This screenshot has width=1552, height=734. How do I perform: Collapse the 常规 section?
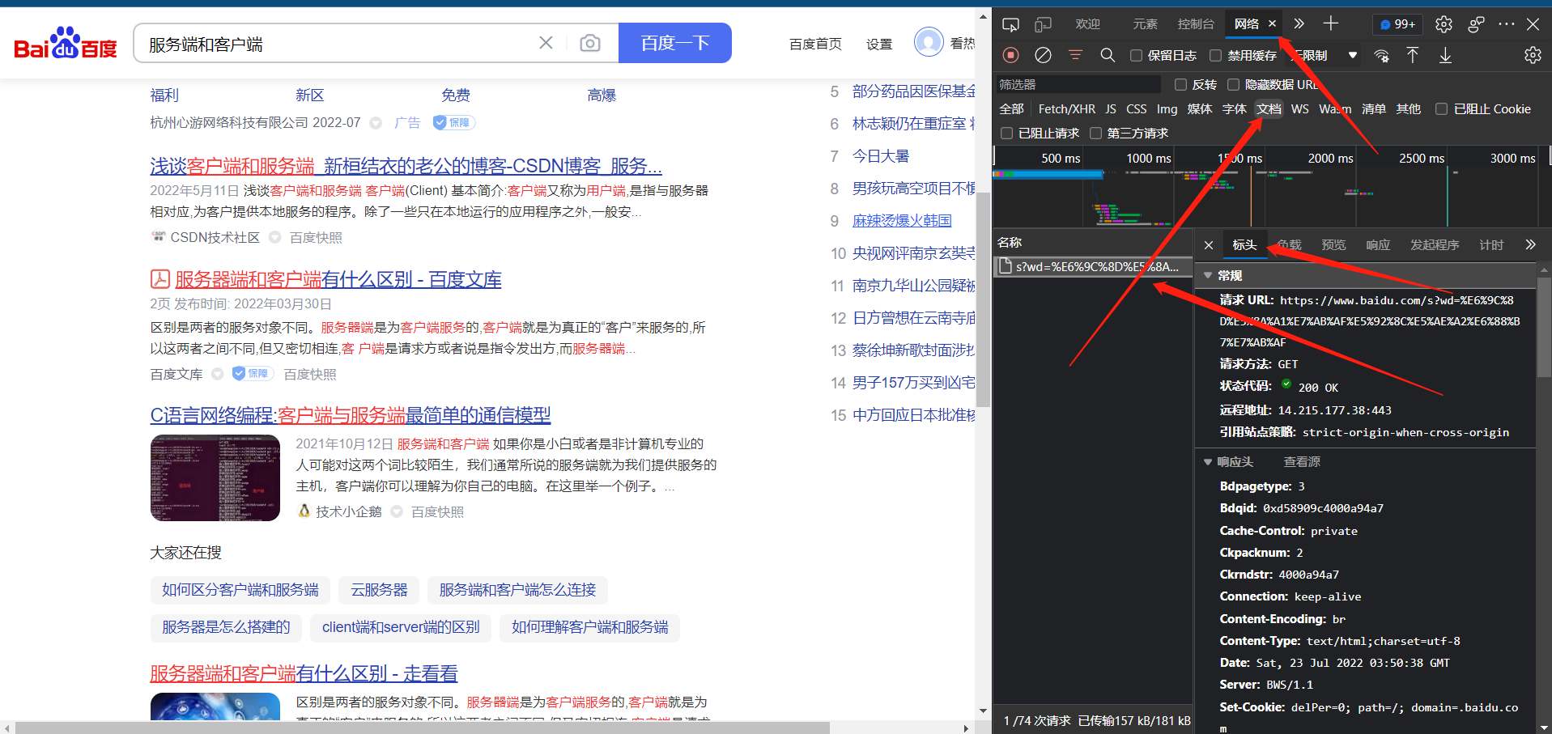[1208, 275]
